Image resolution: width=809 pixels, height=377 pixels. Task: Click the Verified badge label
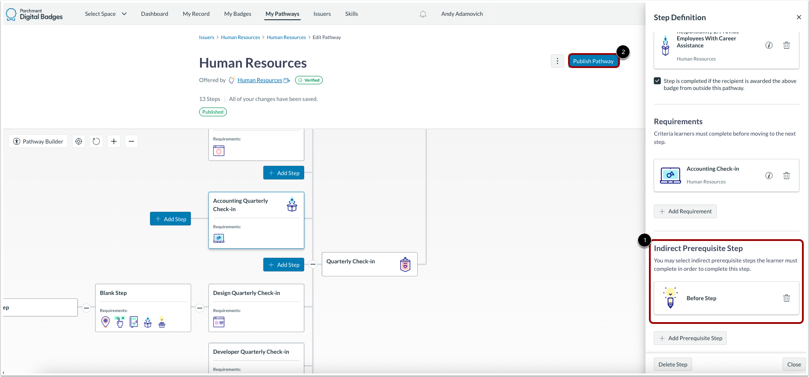coord(309,80)
